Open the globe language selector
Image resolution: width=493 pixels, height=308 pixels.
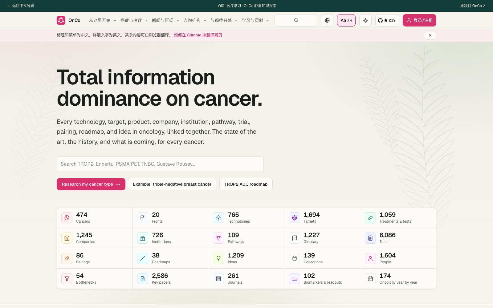pyautogui.click(x=327, y=20)
